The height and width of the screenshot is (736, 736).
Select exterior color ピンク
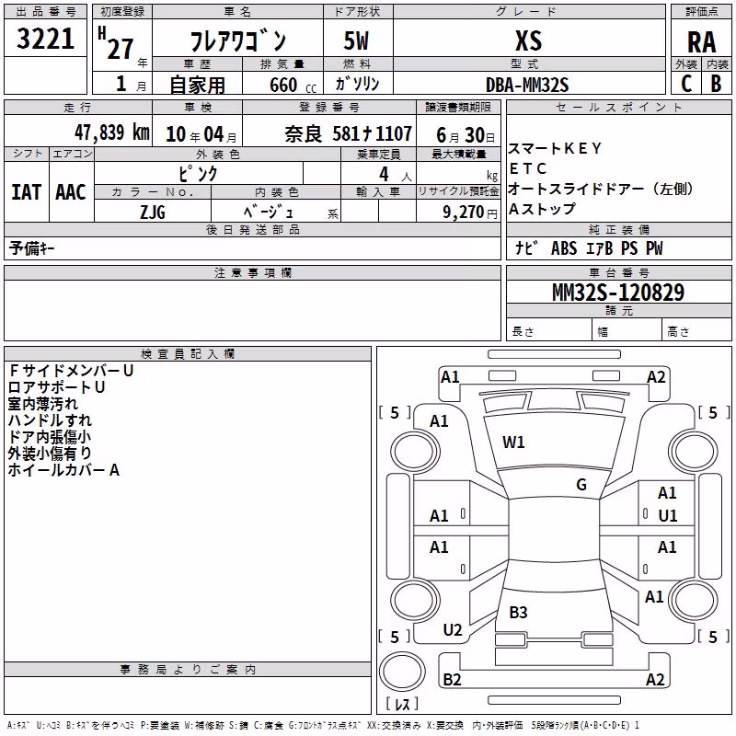tap(198, 174)
